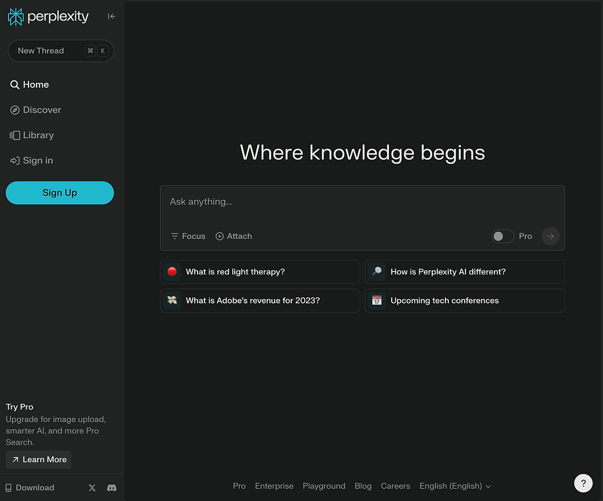This screenshot has width=603, height=501.
Task: Click the Download phone icon
Action: 9,488
